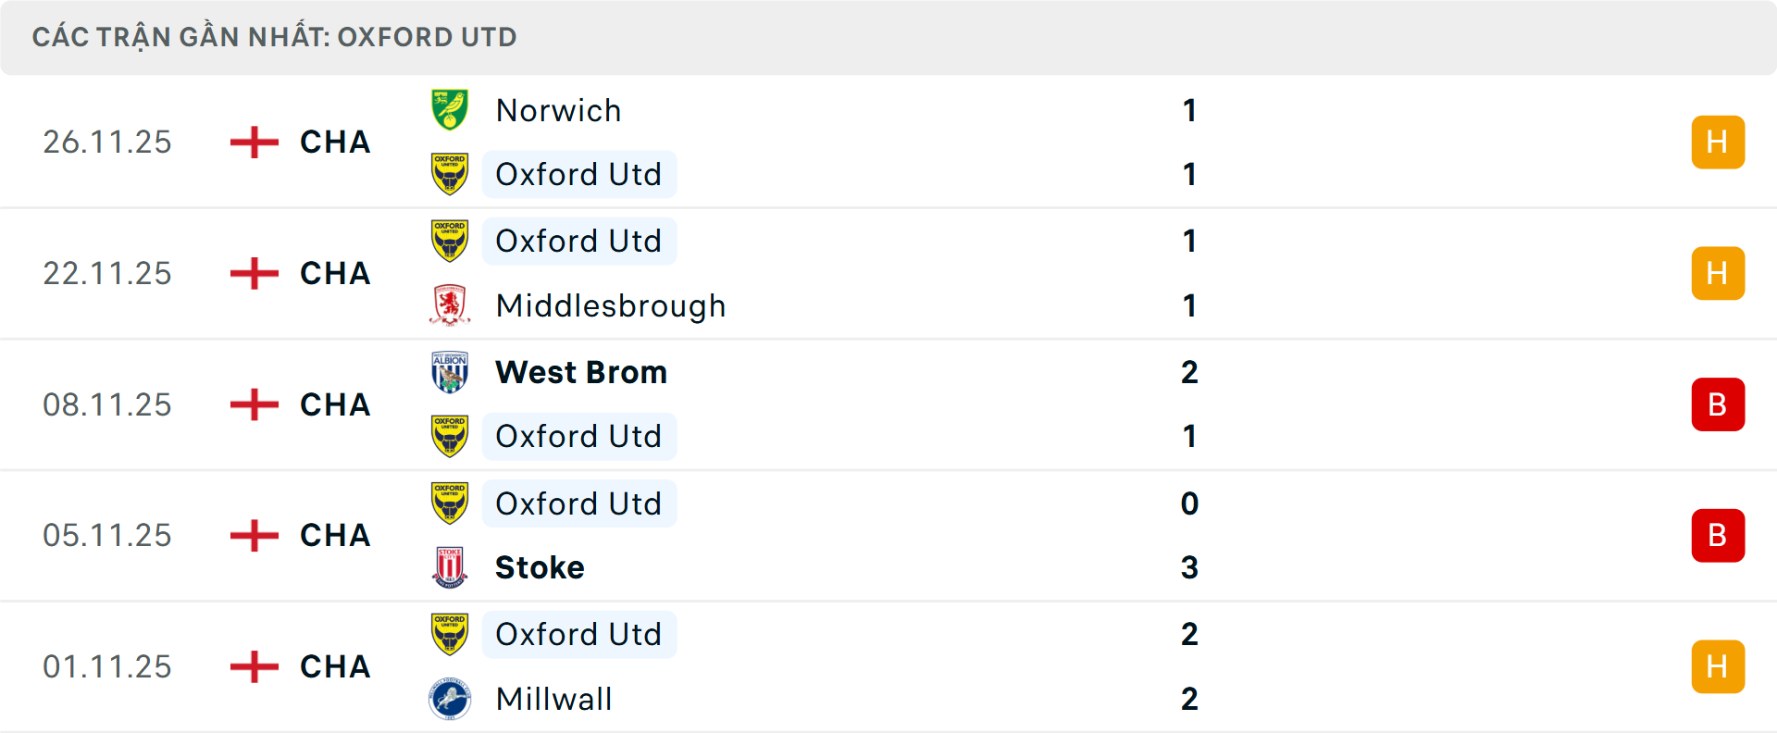Image resolution: width=1777 pixels, height=733 pixels.
Task: Open the CHA menu on 08.11.25 row
Action: [334, 404]
